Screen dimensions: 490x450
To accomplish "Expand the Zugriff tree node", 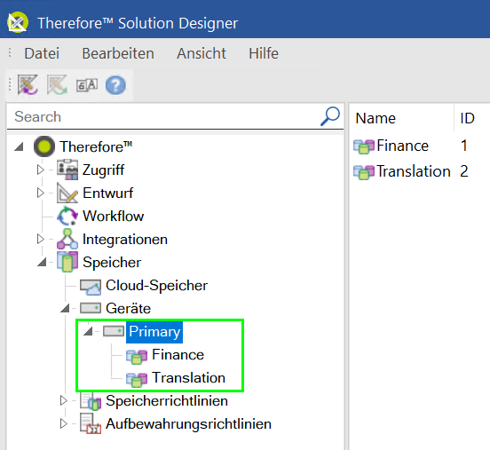I will click(40, 170).
